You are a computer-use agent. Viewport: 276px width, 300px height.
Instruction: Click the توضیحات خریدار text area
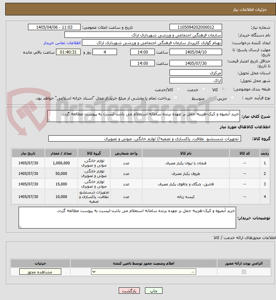point(127,218)
